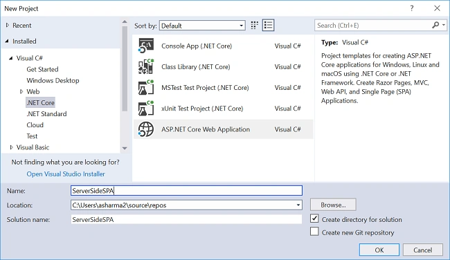Viewport: 450px width, 260px height.
Task: Select the .NET Standard category
Action: [x=46, y=114]
